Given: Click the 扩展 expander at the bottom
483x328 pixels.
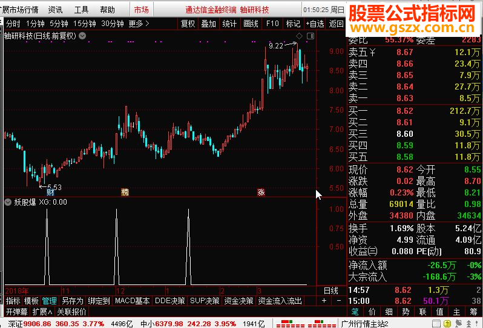Looking at the screenshot, I should pyautogui.click(x=42, y=312).
